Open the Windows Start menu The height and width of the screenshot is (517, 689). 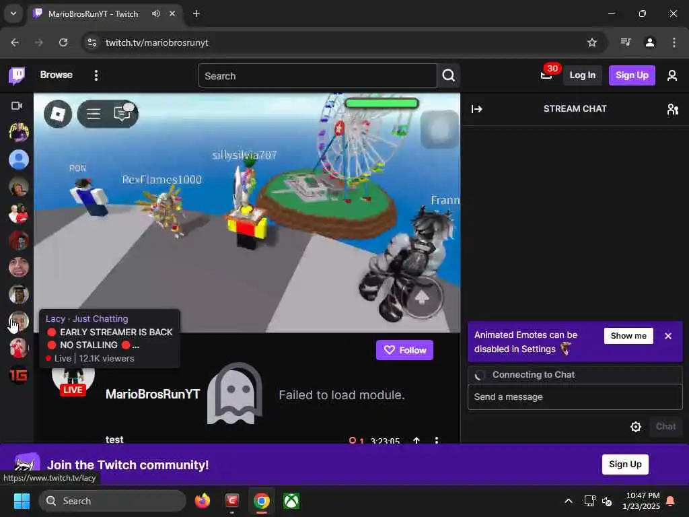22,501
